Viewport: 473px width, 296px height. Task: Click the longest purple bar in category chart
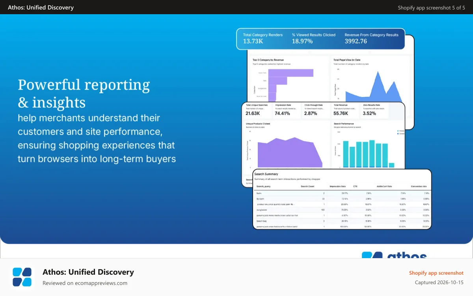pos(291,73)
